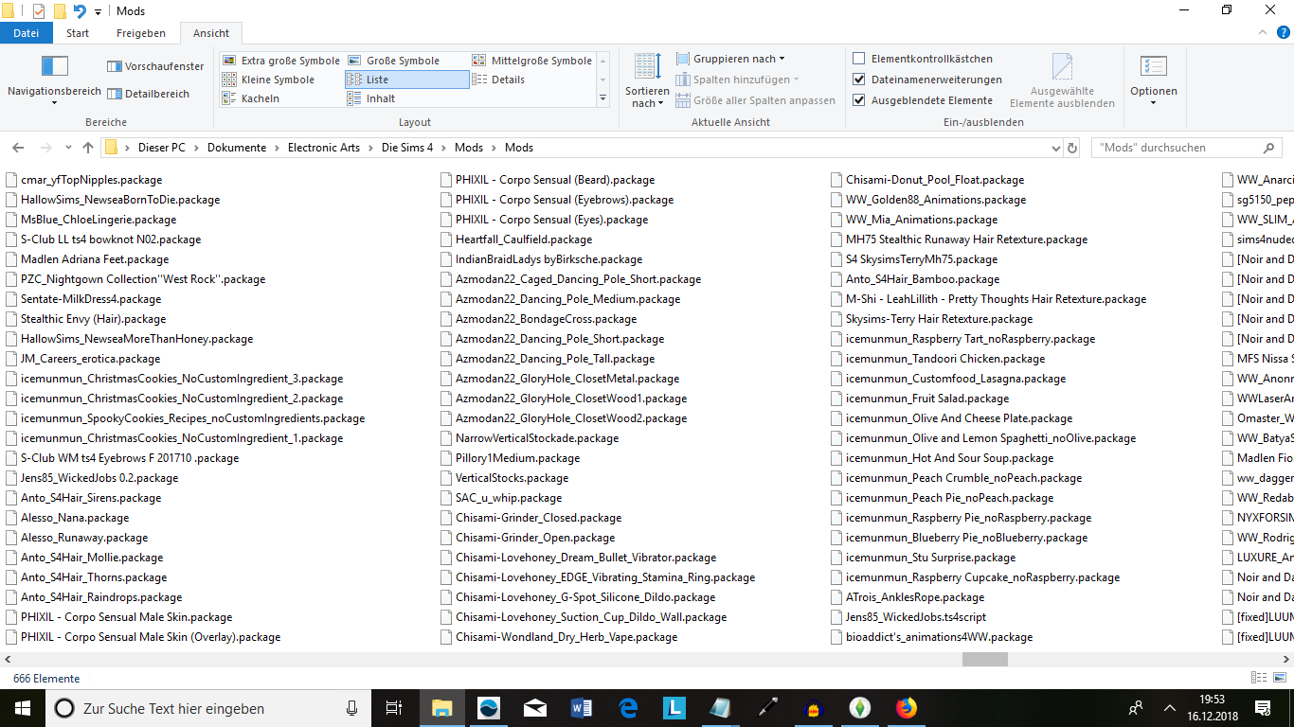Select the Liste layout
The width and height of the screenshot is (1294, 727).
[x=406, y=80]
